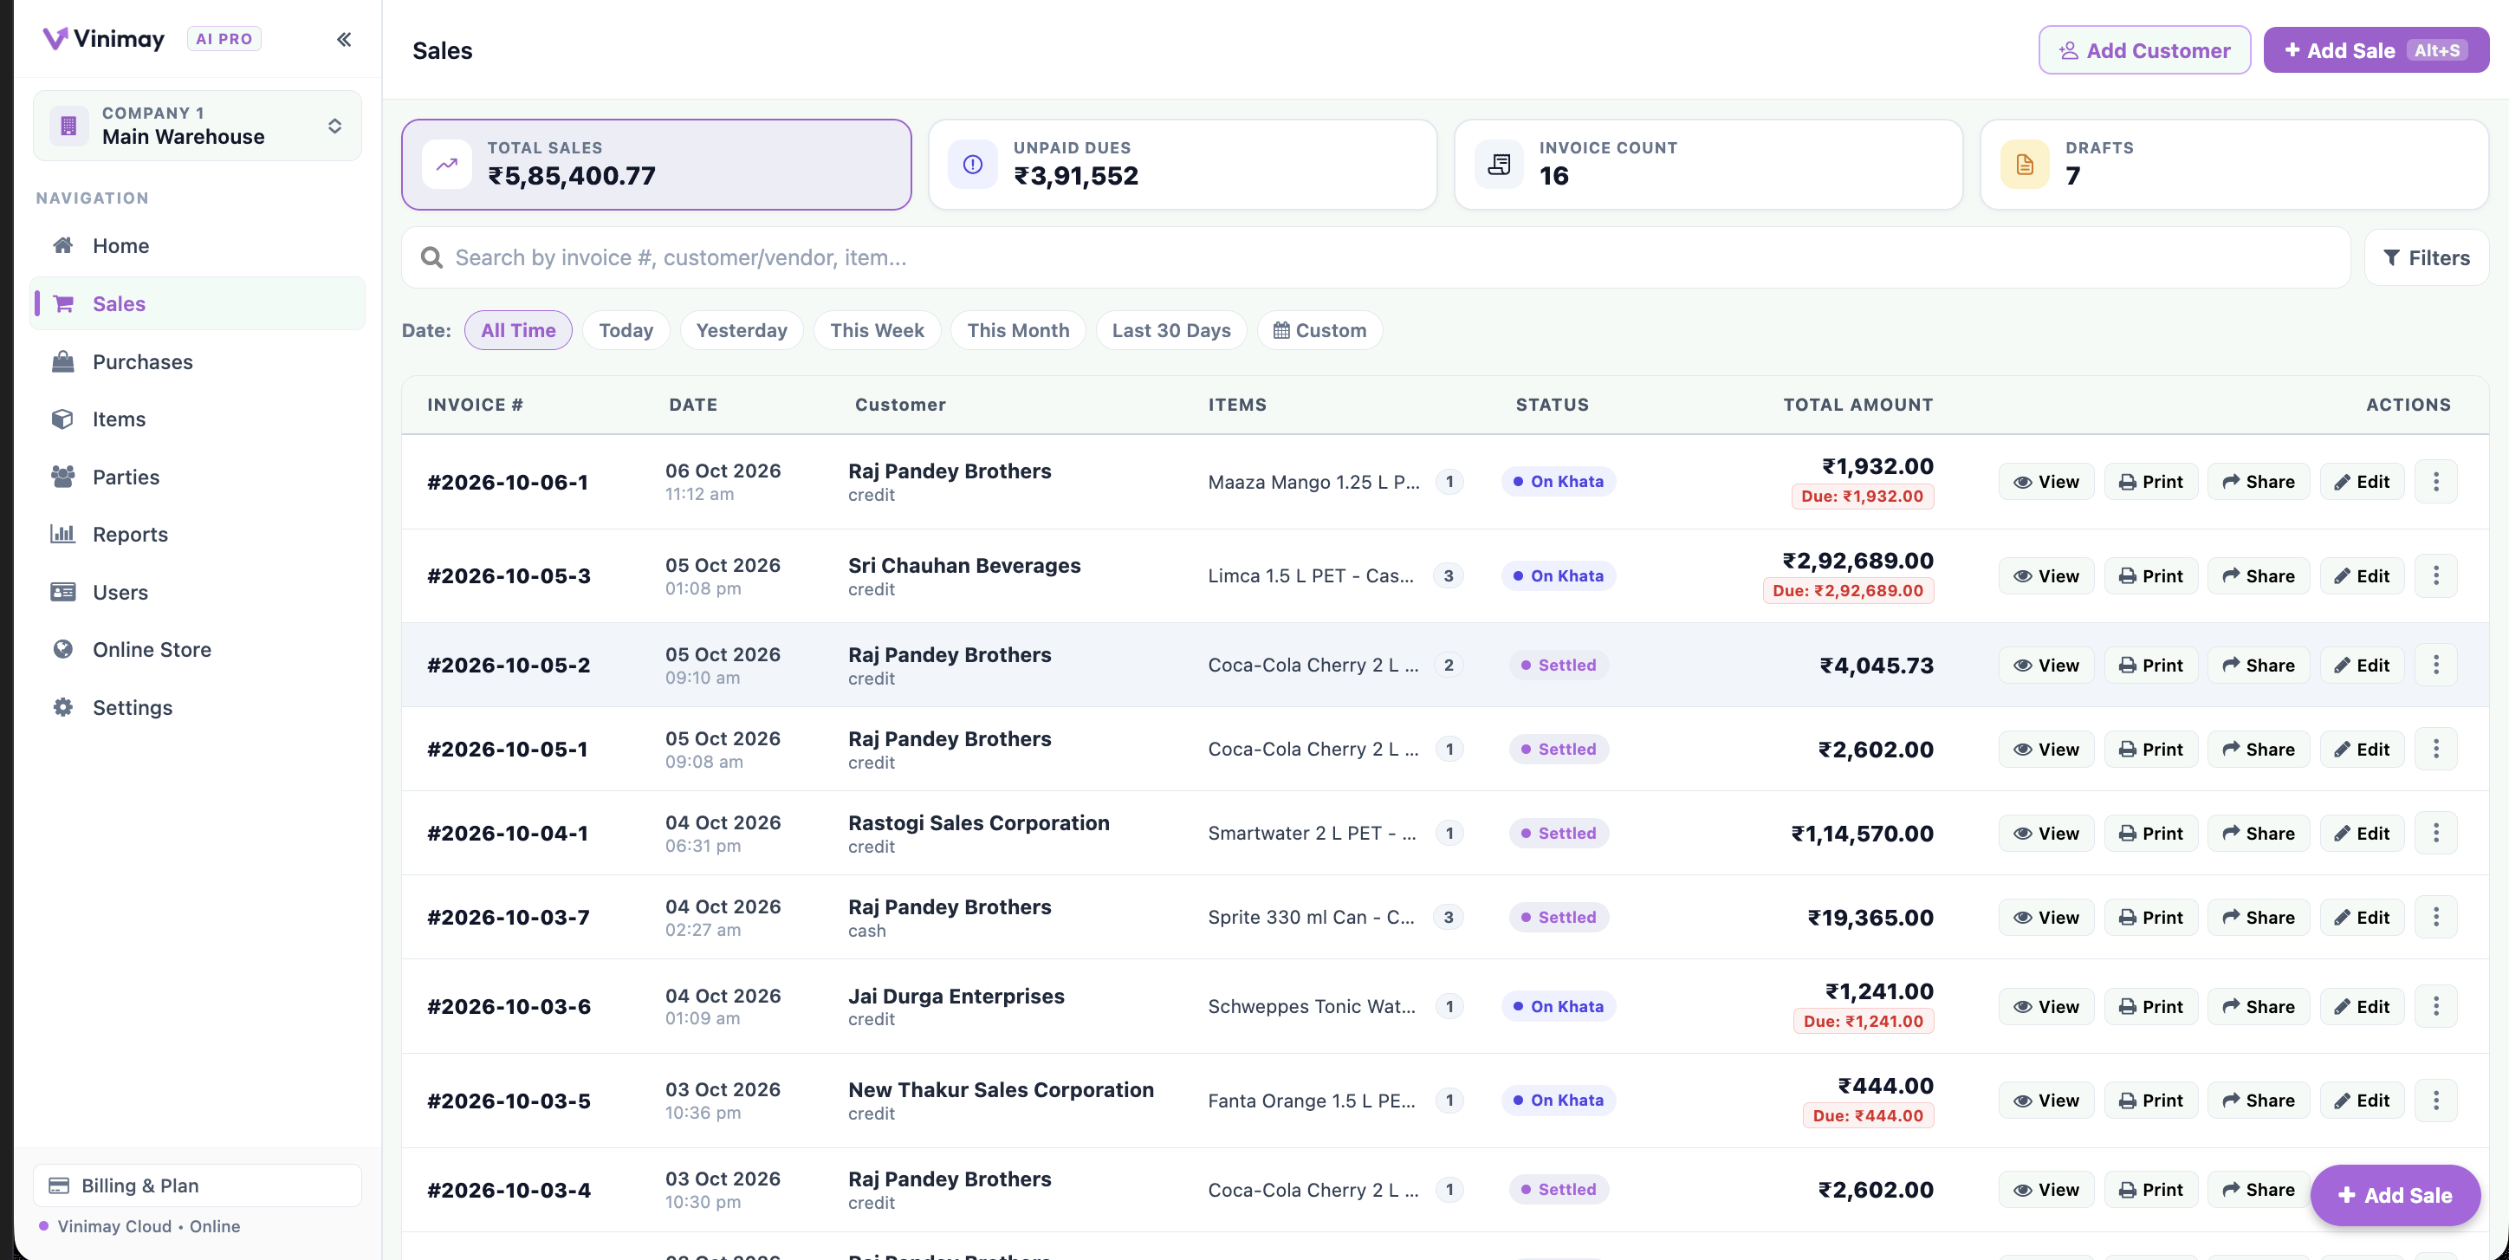The image size is (2509, 1260).
Task: Click the top Add Sale Alt+S button
Action: click(2376, 49)
